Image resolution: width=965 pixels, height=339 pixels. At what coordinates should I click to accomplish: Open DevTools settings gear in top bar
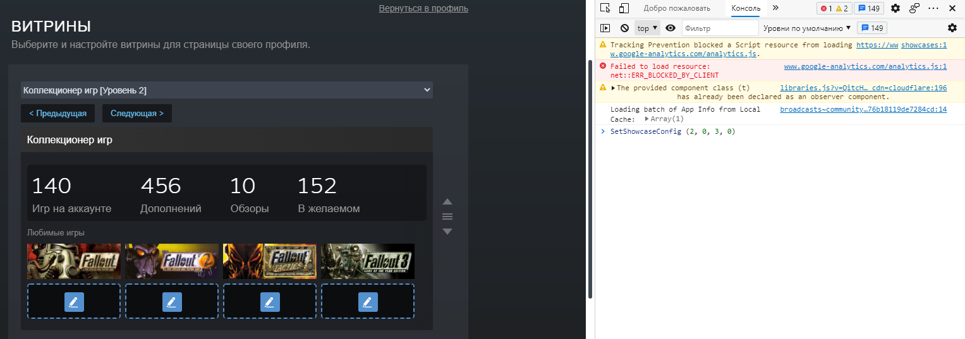(x=895, y=8)
